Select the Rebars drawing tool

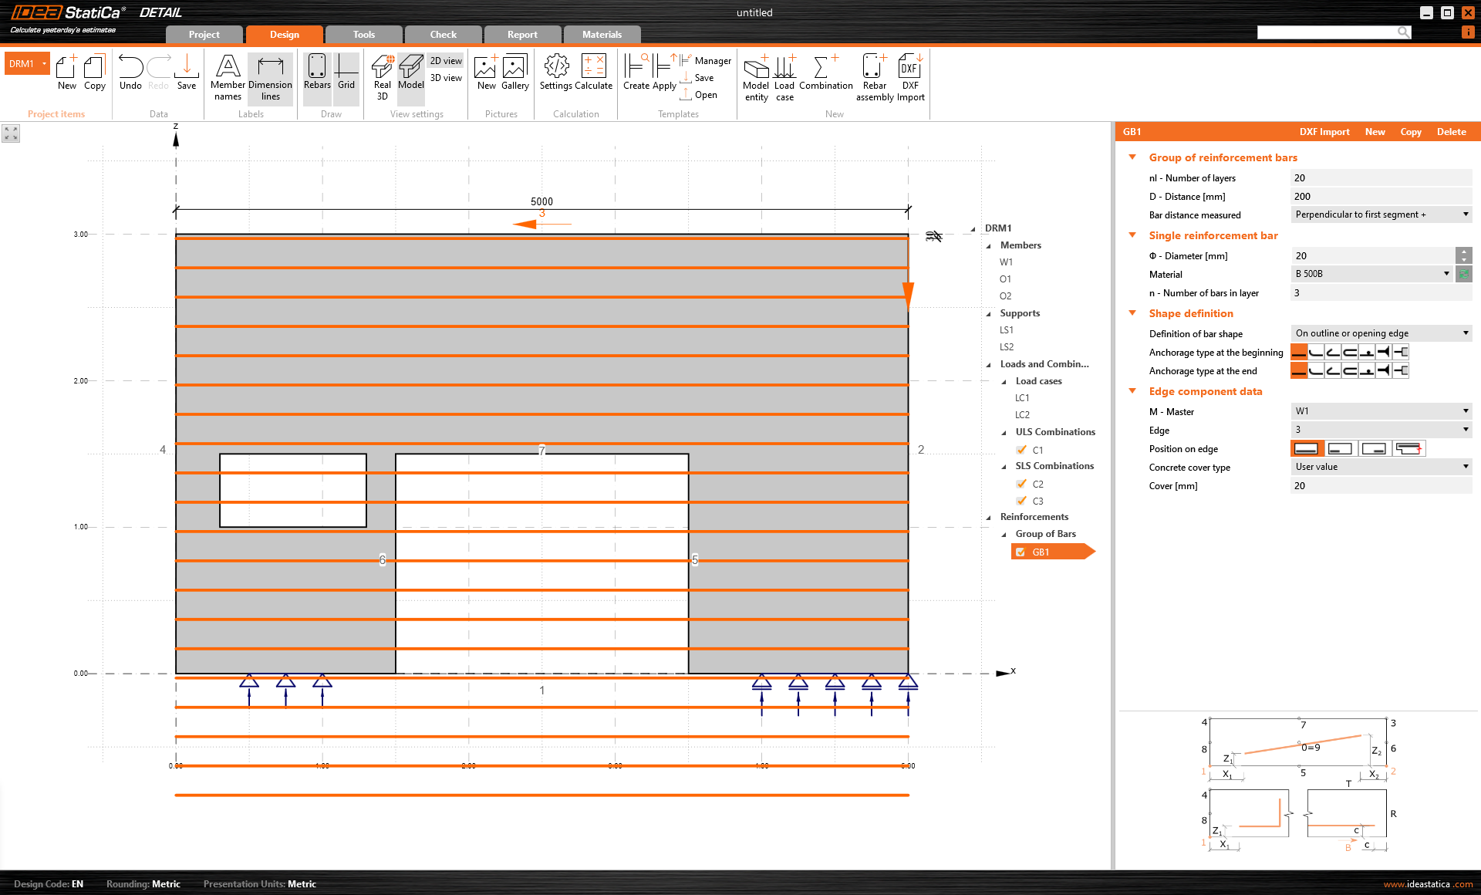pyautogui.click(x=316, y=75)
